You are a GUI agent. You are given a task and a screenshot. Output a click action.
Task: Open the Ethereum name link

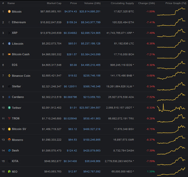point(19,22)
